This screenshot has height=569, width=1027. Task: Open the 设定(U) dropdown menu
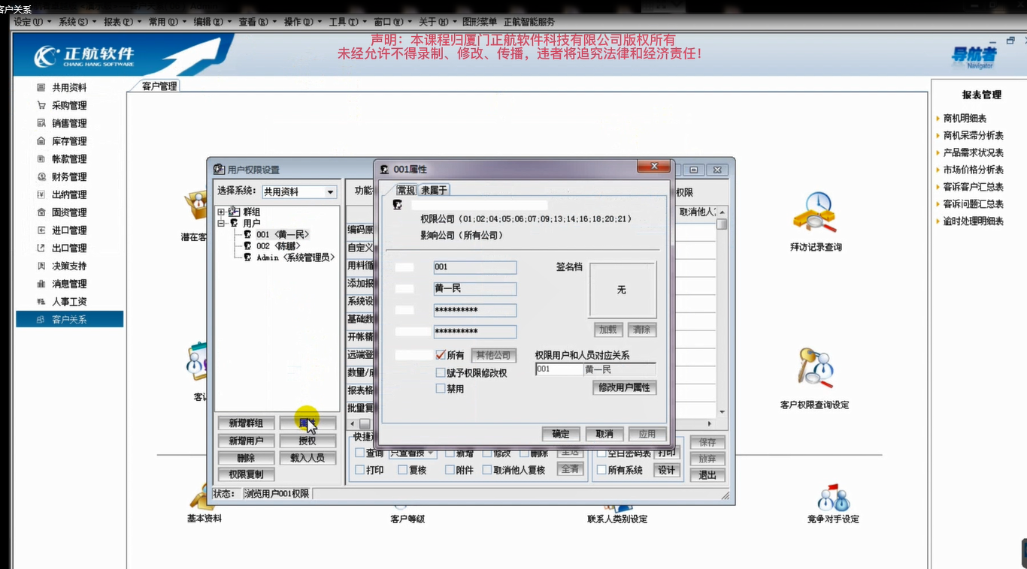pyautogui.click(x=32, y=23)
